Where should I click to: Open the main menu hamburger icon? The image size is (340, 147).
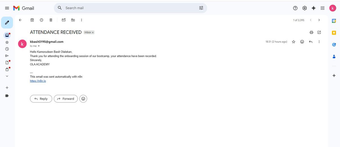click(7, 8)
